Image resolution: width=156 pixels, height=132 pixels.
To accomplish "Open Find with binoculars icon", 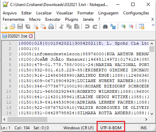I will [105, 26].
